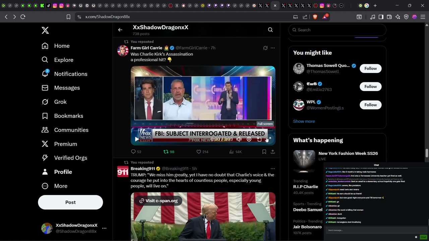Bookmark Farm Girl Carrie's post
This screenshot has height=241, width=429.
264,152
